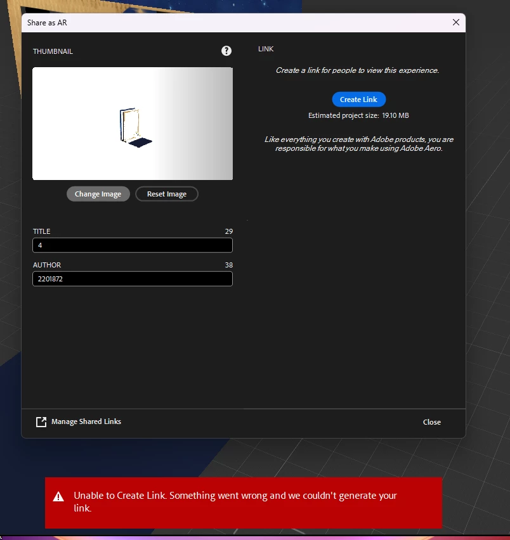Focus the Author input field containing 2201872
The width and height of the screenshot is (510, 540).
coord(133,279)
